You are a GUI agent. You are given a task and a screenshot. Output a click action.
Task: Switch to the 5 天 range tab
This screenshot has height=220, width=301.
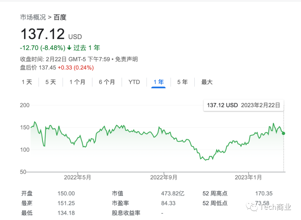point(51,82)
